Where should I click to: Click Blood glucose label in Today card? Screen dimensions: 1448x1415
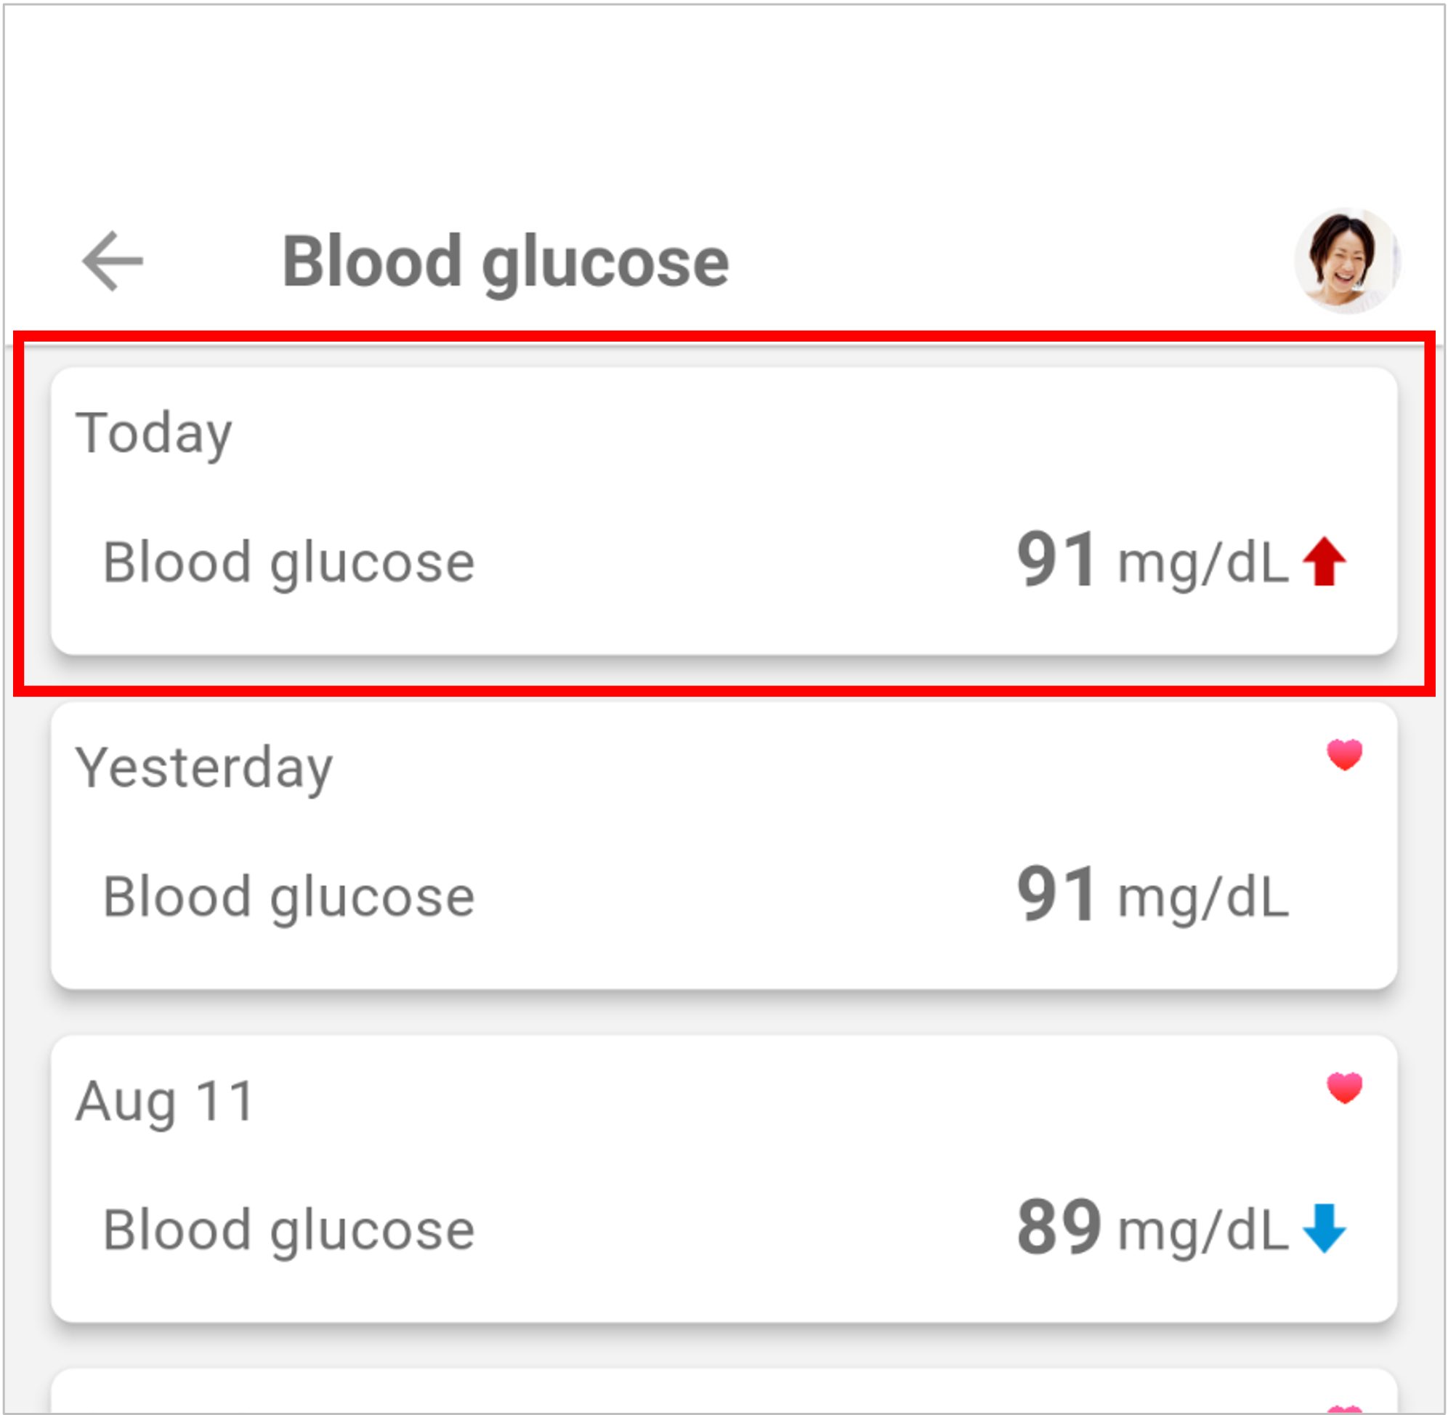point(288,563)
